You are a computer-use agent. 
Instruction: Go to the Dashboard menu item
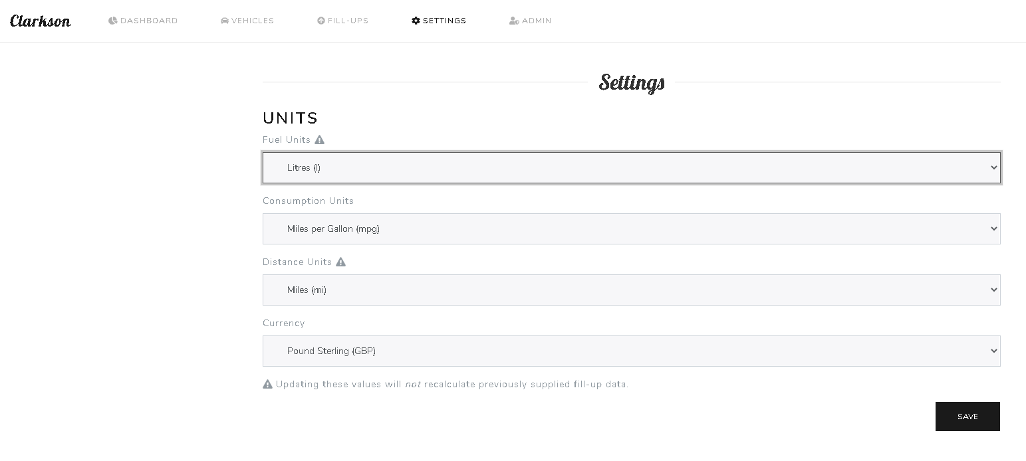[149, 21]
